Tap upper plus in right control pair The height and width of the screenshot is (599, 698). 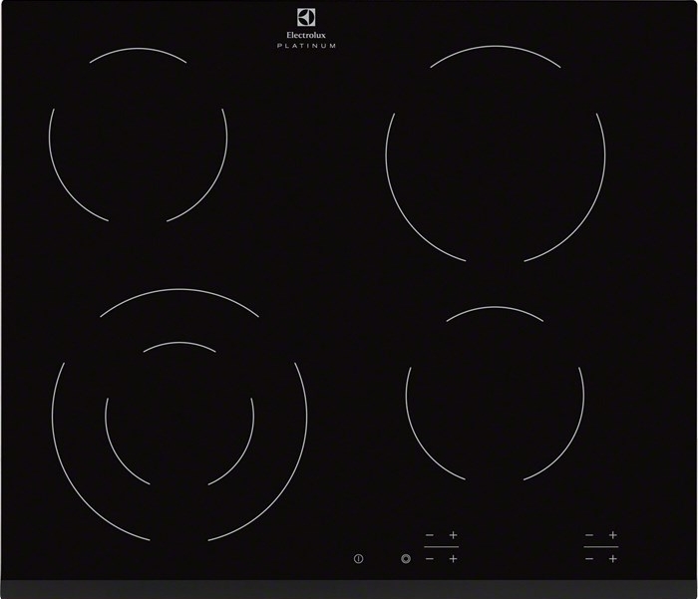pos(613,534)
